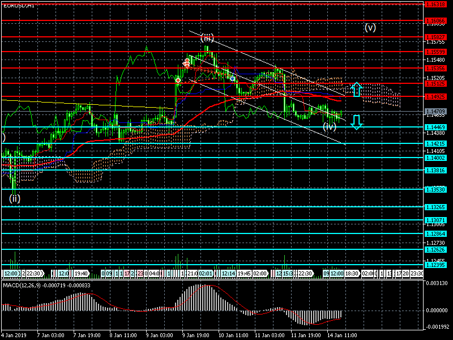Select the (v) wave label
The height and width of the screenshot is (340, 453).
(x=370, y=27)
